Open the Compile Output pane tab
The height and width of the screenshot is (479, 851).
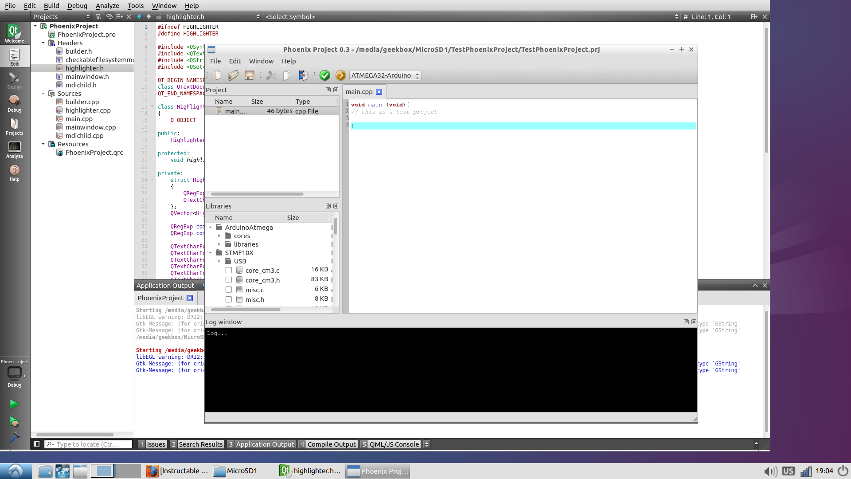[331, 444]
